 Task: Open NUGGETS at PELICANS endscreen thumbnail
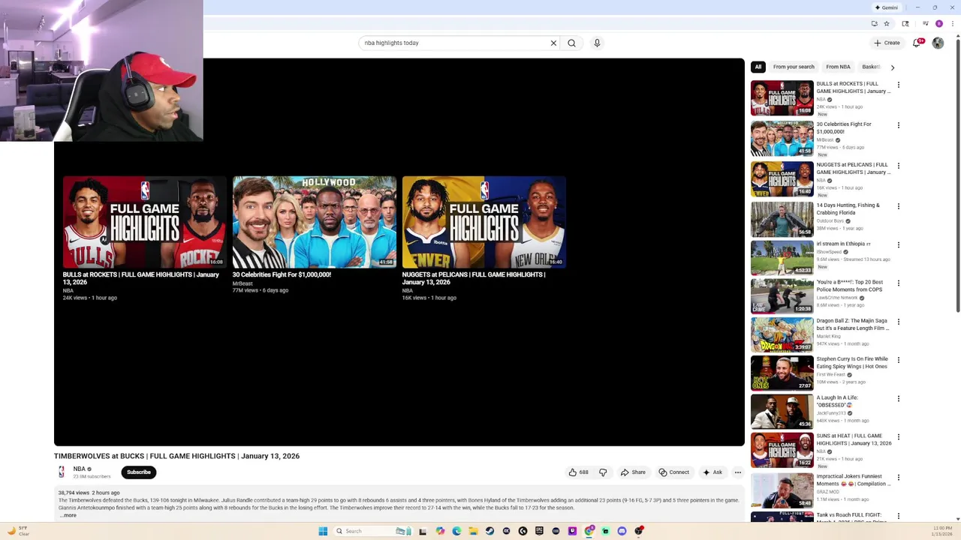click(x=484, y=222)
